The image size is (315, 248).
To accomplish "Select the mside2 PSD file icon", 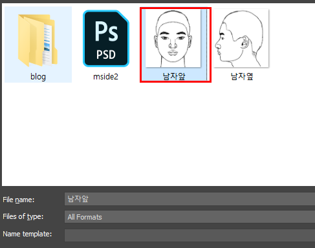I will tap(106, 39).
